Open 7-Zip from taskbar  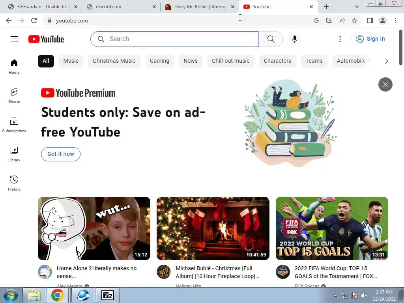click(x=108, y=295)
